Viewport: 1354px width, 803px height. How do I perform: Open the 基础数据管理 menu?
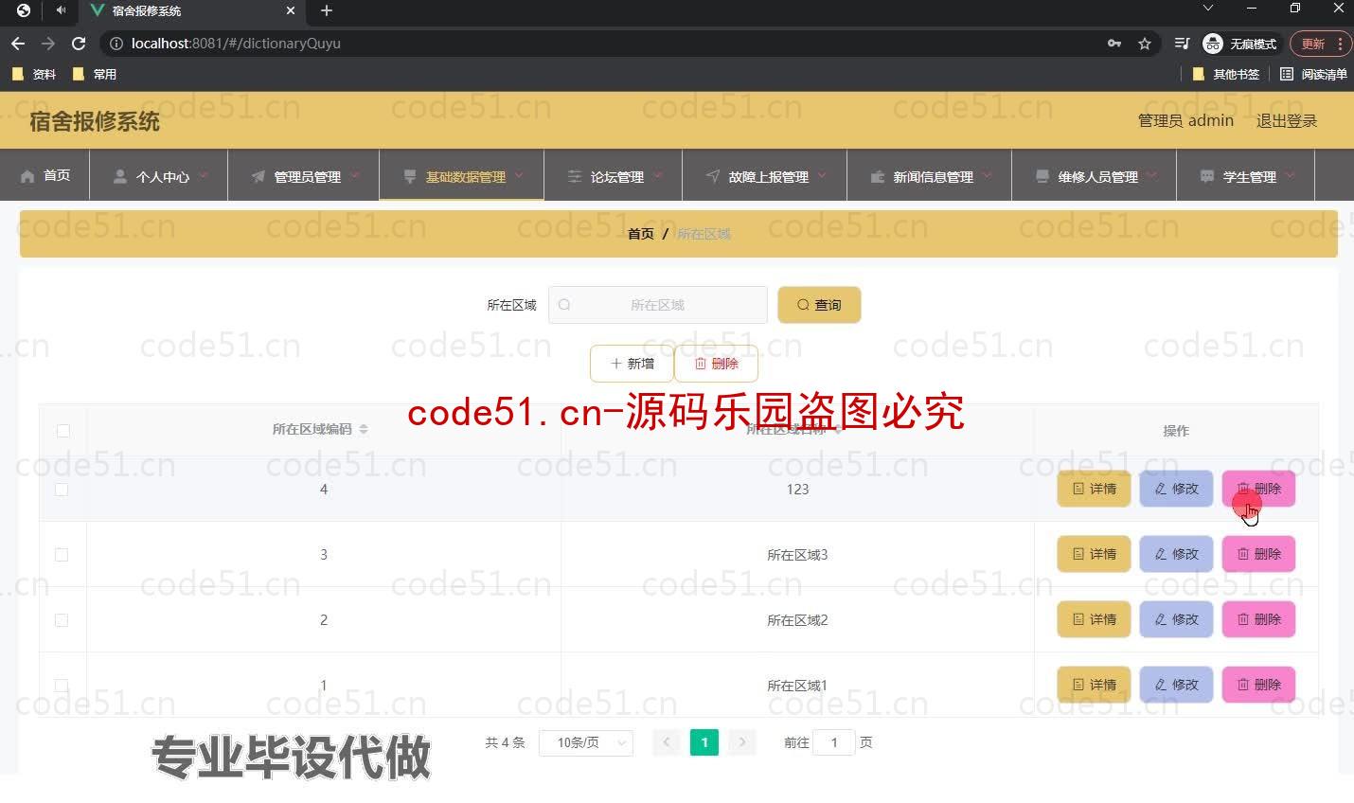point(461,175)
